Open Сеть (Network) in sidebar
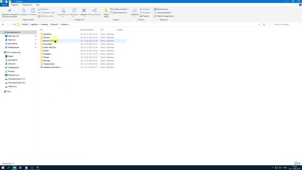Image resolution: width=302 pixels, height=170 pixels. 9,92
